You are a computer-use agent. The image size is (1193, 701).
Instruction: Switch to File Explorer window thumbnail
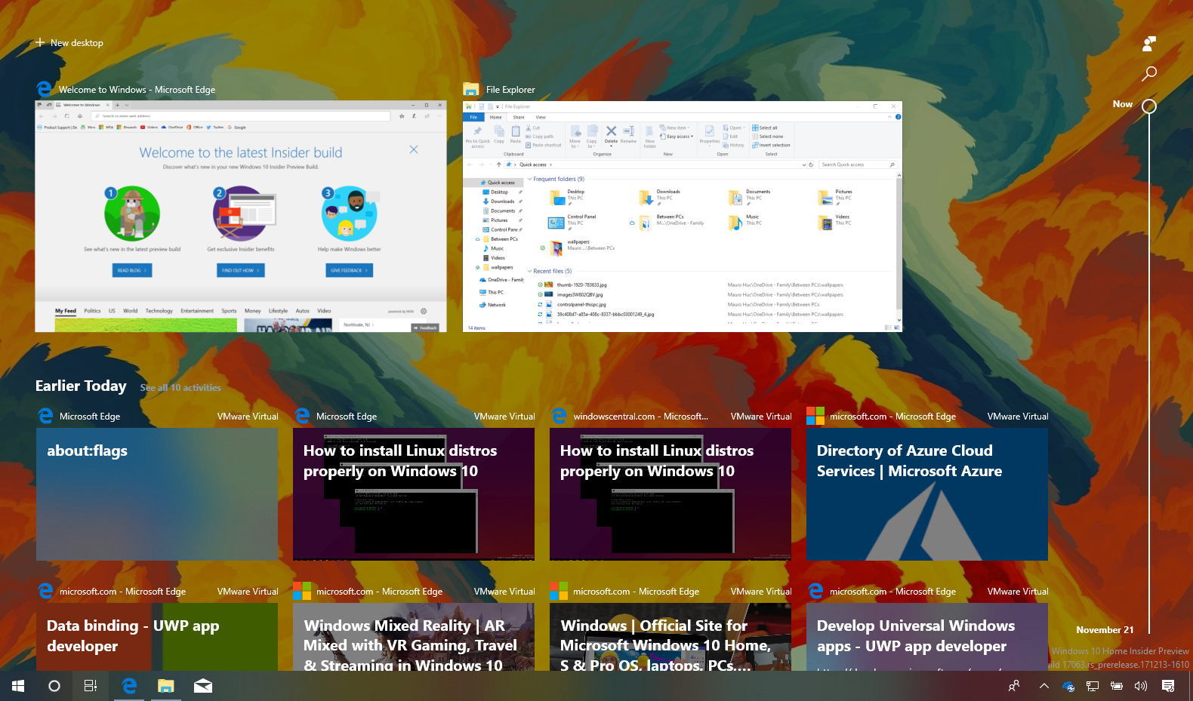683,216
